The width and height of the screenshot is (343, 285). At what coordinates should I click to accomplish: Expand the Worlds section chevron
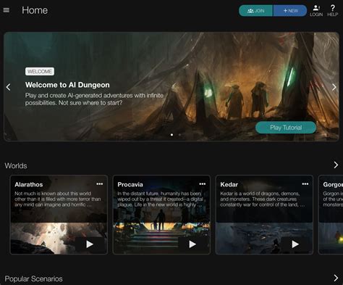point(336,165)
